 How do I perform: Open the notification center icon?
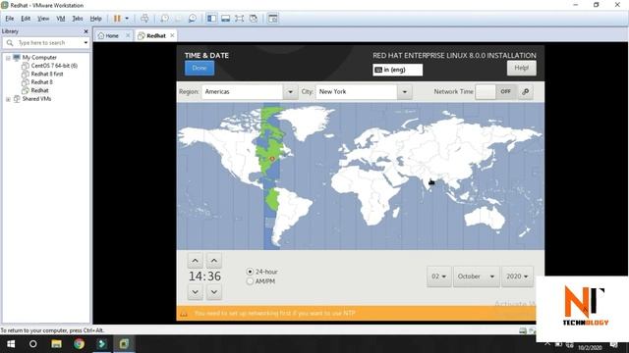tap(613, 345)
